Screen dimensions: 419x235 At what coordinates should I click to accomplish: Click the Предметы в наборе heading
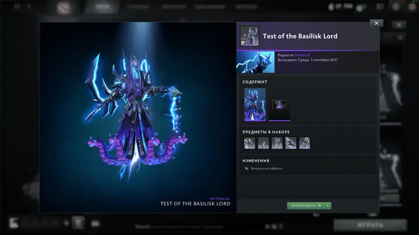(x=266, y=132)
